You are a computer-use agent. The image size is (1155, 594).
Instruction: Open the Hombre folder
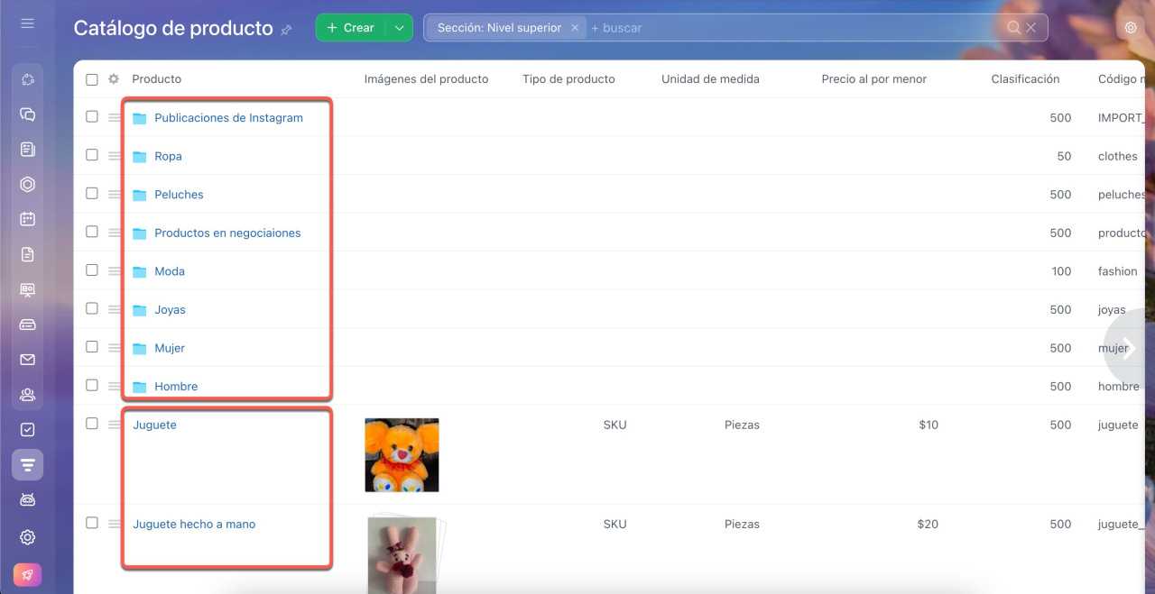[x=176, y=387]
